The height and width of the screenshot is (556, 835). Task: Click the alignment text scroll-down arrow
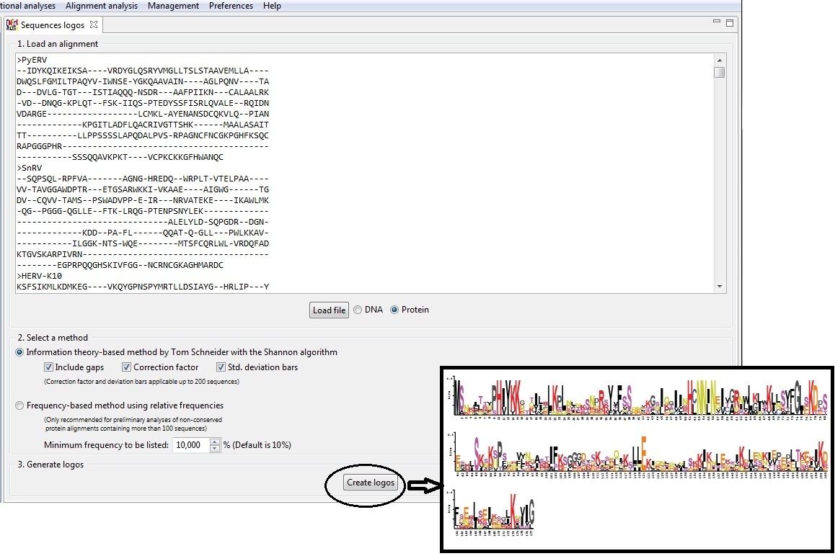[x=719, y=287]
